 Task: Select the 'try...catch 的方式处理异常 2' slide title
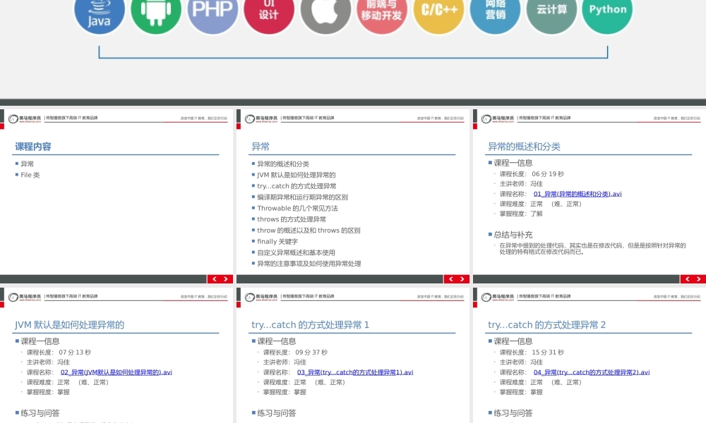coord(546,325)
